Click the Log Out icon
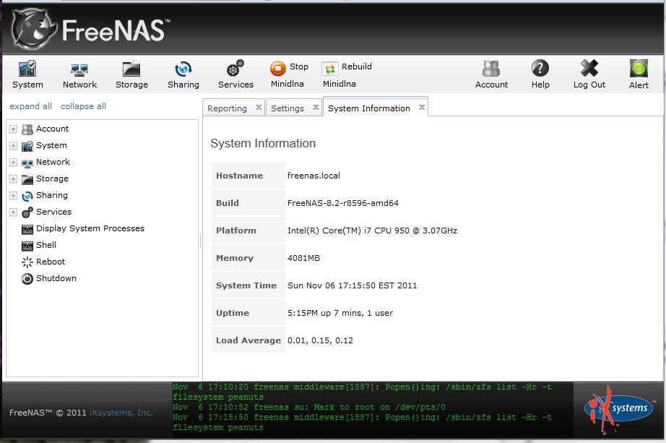This screenshot has width=666, height=443. tap(589, 74)
